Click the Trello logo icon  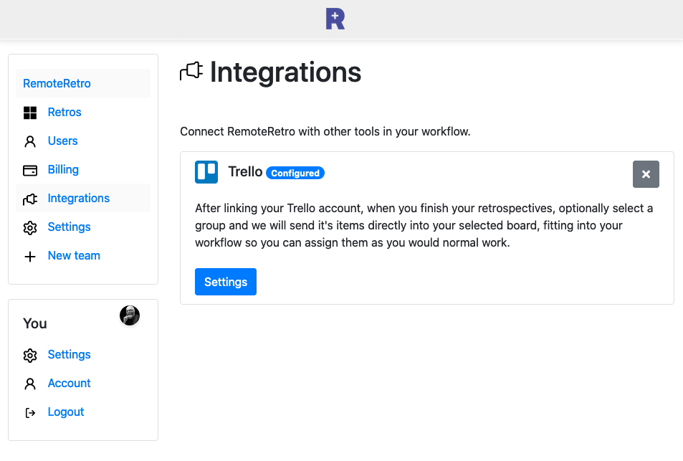(x=206, y=172)
